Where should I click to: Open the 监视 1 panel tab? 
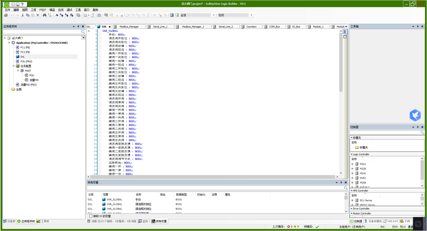point(144,221)
